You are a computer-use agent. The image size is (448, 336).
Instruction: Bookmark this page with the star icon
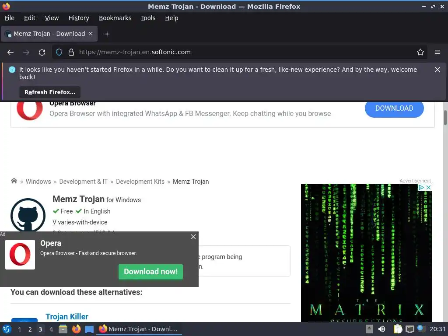click(420, 52)
